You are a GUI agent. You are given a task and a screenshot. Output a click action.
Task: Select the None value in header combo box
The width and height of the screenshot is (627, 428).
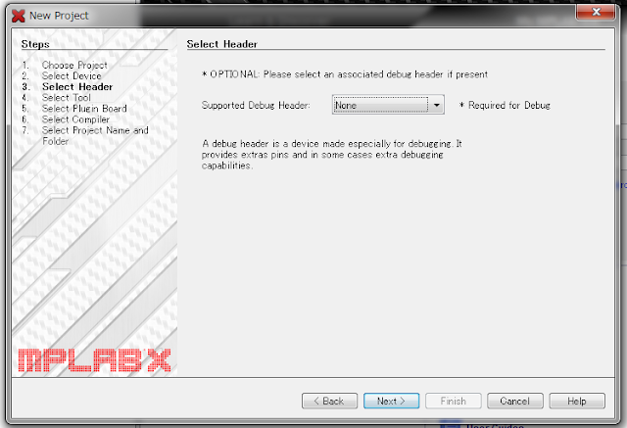click(381, 105)
